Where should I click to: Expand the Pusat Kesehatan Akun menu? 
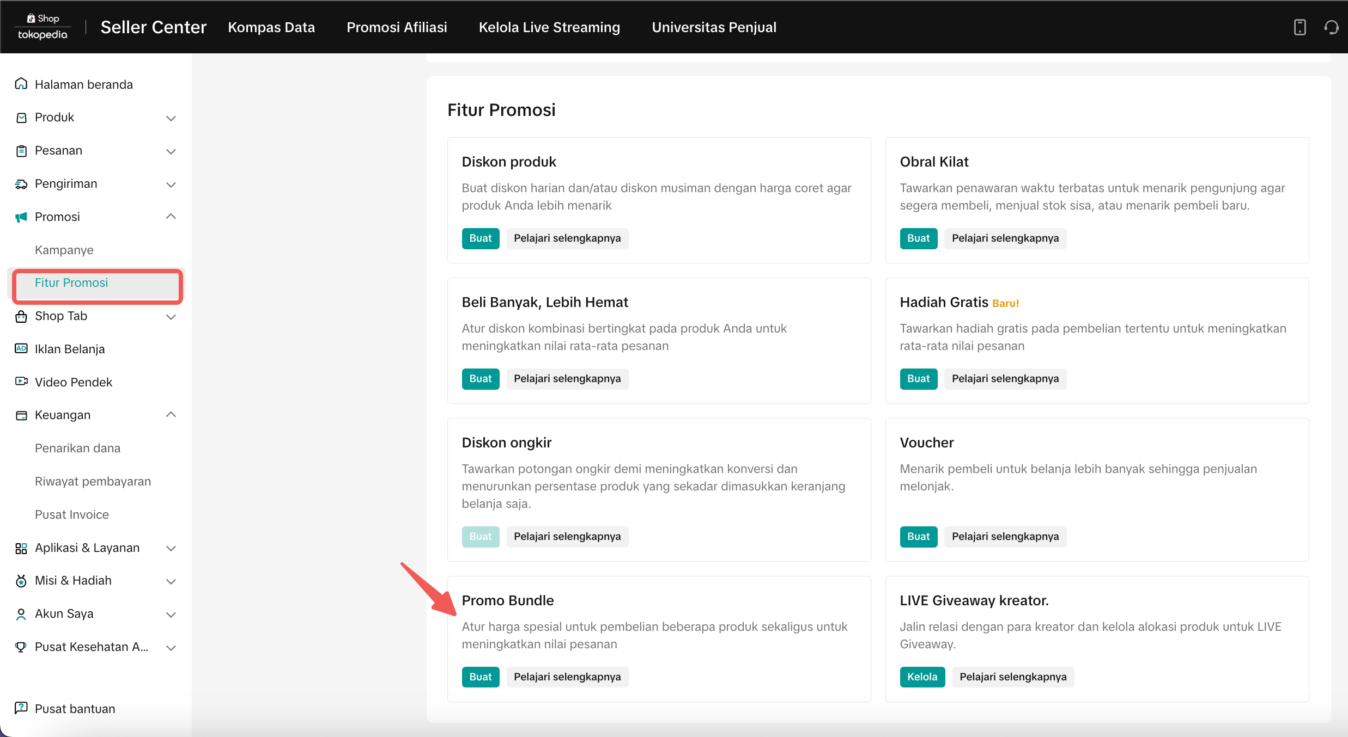click(x=171, y=647)
